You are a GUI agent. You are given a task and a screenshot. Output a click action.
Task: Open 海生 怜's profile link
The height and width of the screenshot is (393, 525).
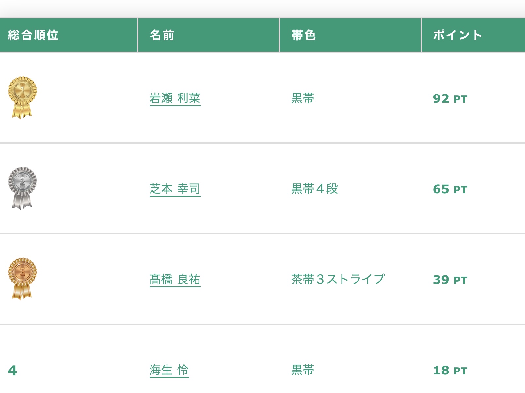pos(169,370)
